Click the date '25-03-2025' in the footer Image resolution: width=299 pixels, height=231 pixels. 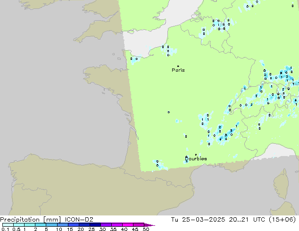pyautogui.click(x=203, y=220)
